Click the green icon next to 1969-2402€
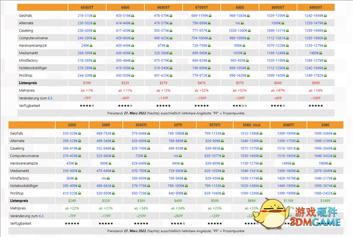 coord(335,193)
